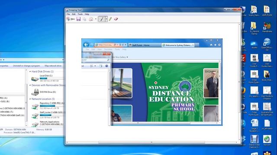This screenshot has width=277, height=155.
Task: Select the Stage 1 Student Li... Word document
Action: [254, 125]
